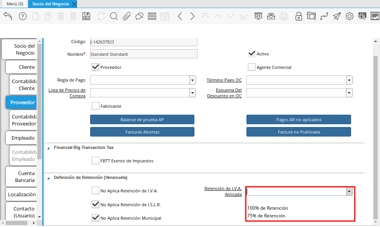Open the Regla de Pago dropdown
380x227 pixels.
193,80
